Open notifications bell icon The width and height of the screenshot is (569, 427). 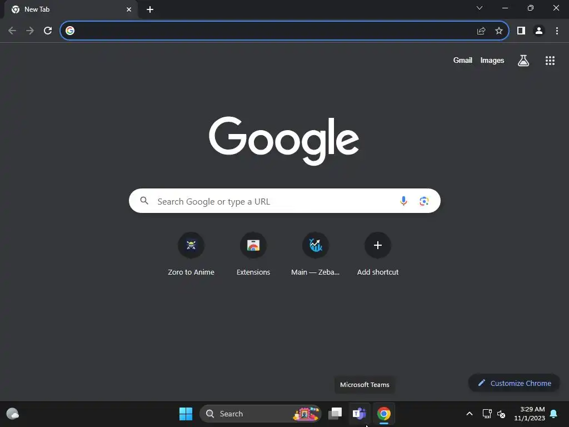coord(554,414)
